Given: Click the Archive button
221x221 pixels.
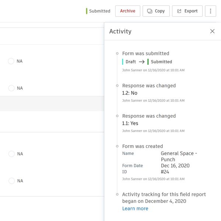Looking at the screenshot, I should tap(127, 11).
